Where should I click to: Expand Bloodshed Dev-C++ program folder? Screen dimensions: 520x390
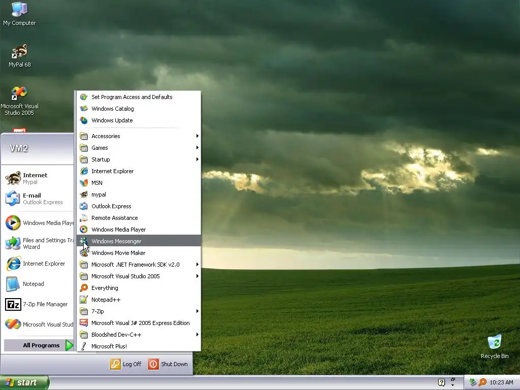(139, 335)
